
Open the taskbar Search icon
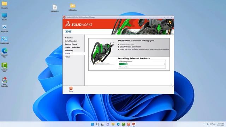coord(97,124)
